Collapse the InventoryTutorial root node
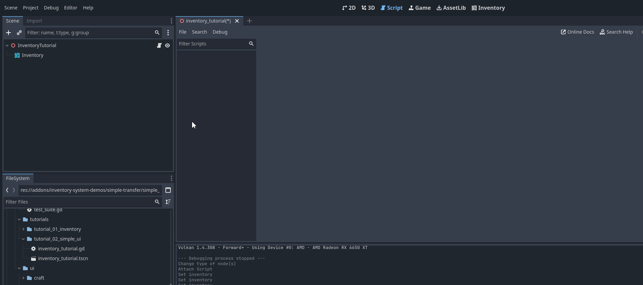The image size is (643, 285). pyautogui.click(x=7, y=45)
